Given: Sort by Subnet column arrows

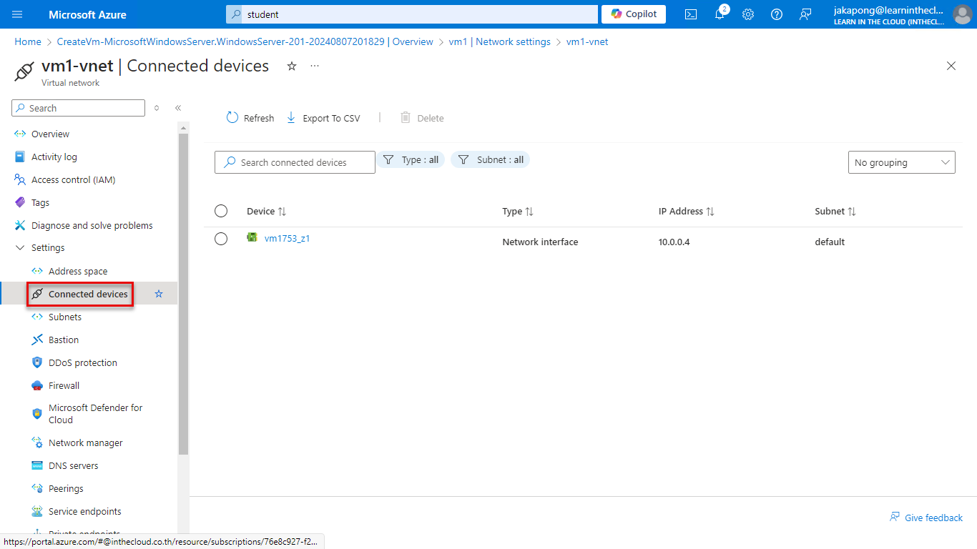Looking at the screenshot, I should pos(852,212).
